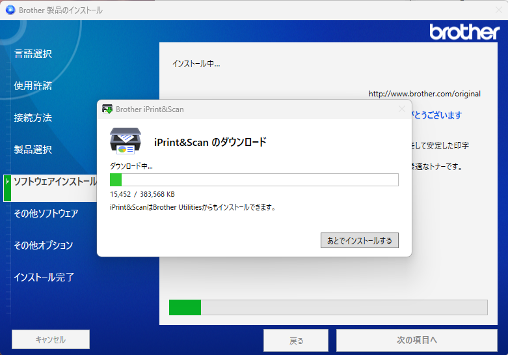Screen dimensions: 508x355
Task: Open the brother.com/original link
Action: click(424, 94)
